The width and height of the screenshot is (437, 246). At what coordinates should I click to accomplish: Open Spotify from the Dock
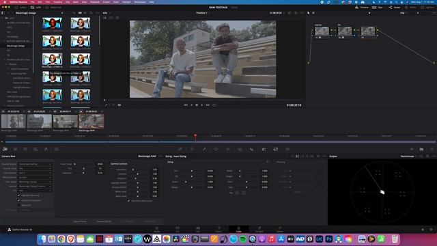243,239
